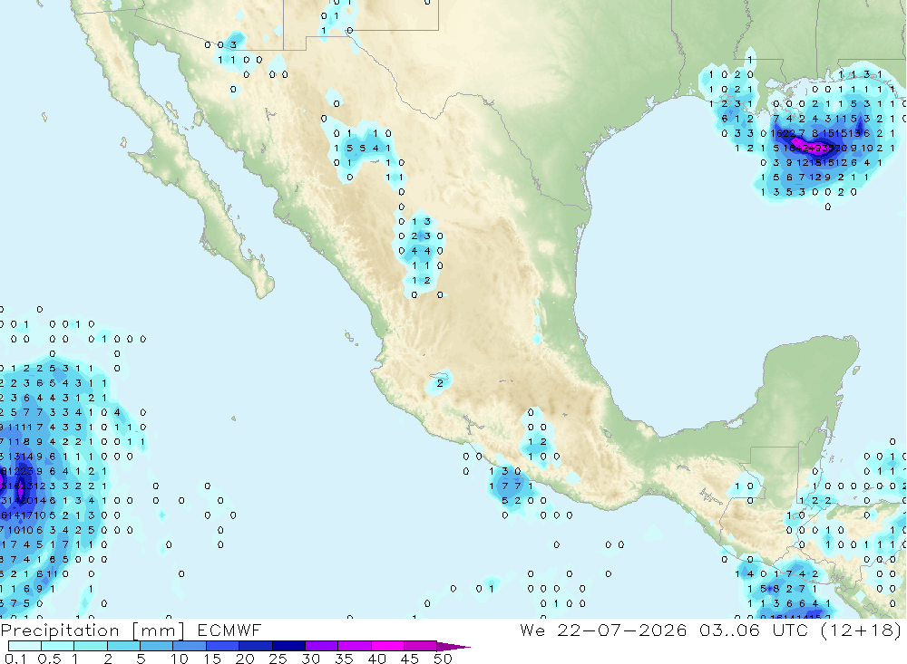Click the '(12+18)' forecast step text
The image size is (907, 664).
(862, 630)
